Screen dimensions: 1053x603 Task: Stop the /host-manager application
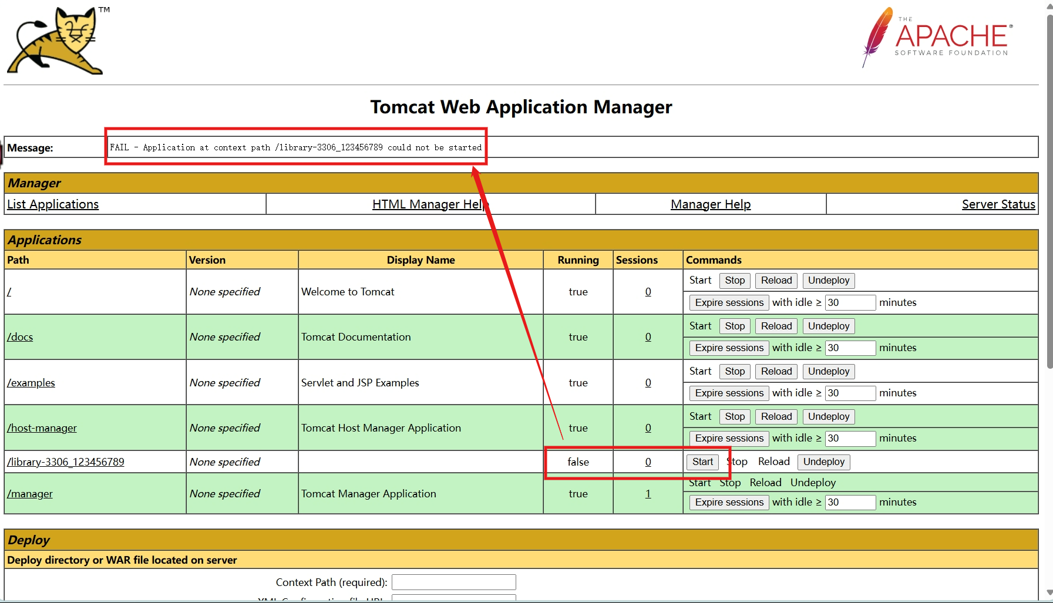pos(735,417)
